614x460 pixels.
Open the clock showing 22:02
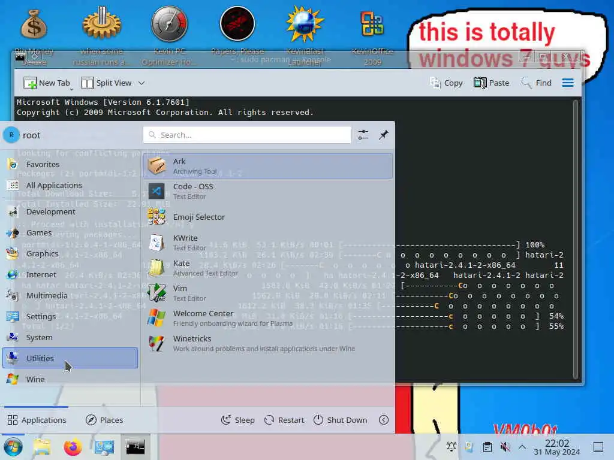tap(557, 447)
